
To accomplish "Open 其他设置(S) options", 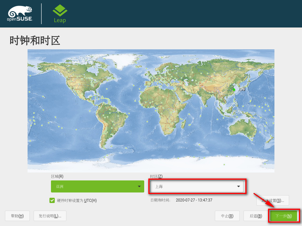I will tap(273, 200).
